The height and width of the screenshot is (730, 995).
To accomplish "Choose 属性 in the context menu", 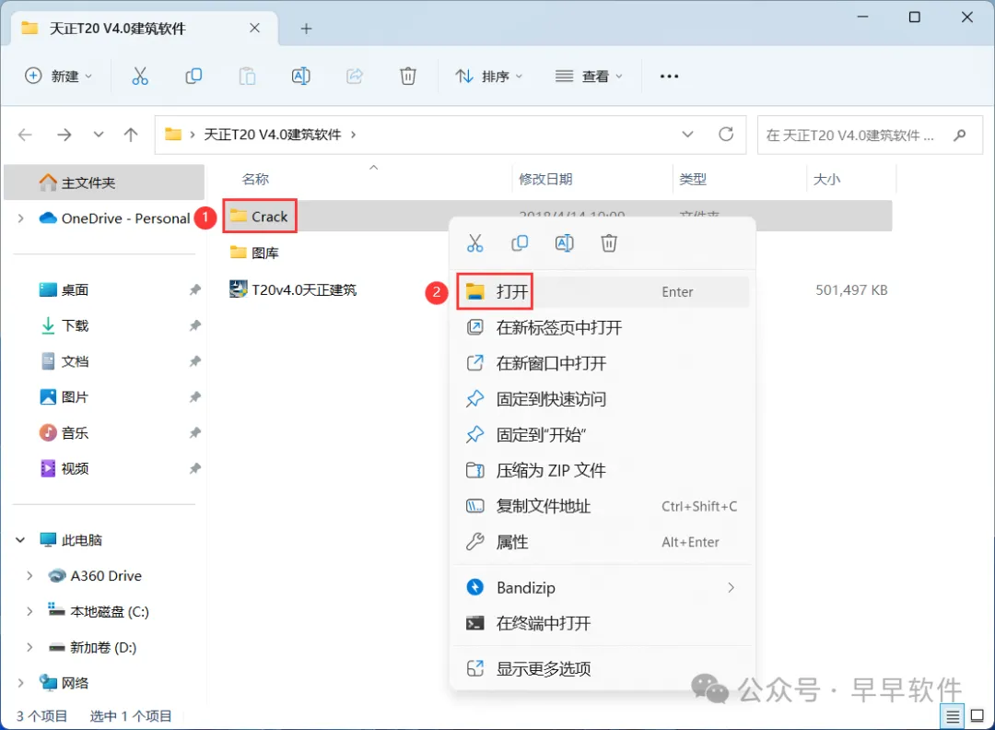I will pos(603,542).
